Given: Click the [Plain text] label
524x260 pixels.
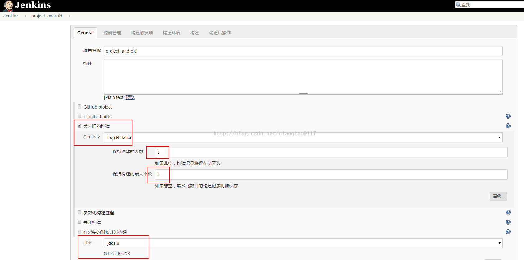Looking at the screenshot, I should 114,97.
